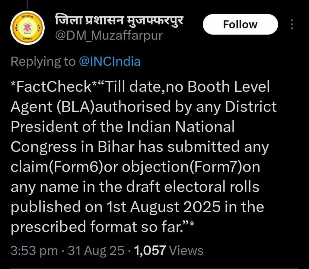Click the "Replying to" label

pyautogui.click(x=43, y=62)
